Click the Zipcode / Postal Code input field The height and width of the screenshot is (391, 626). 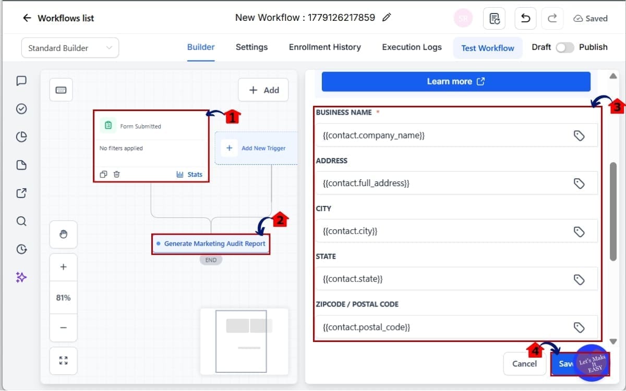tap(456, 327)
